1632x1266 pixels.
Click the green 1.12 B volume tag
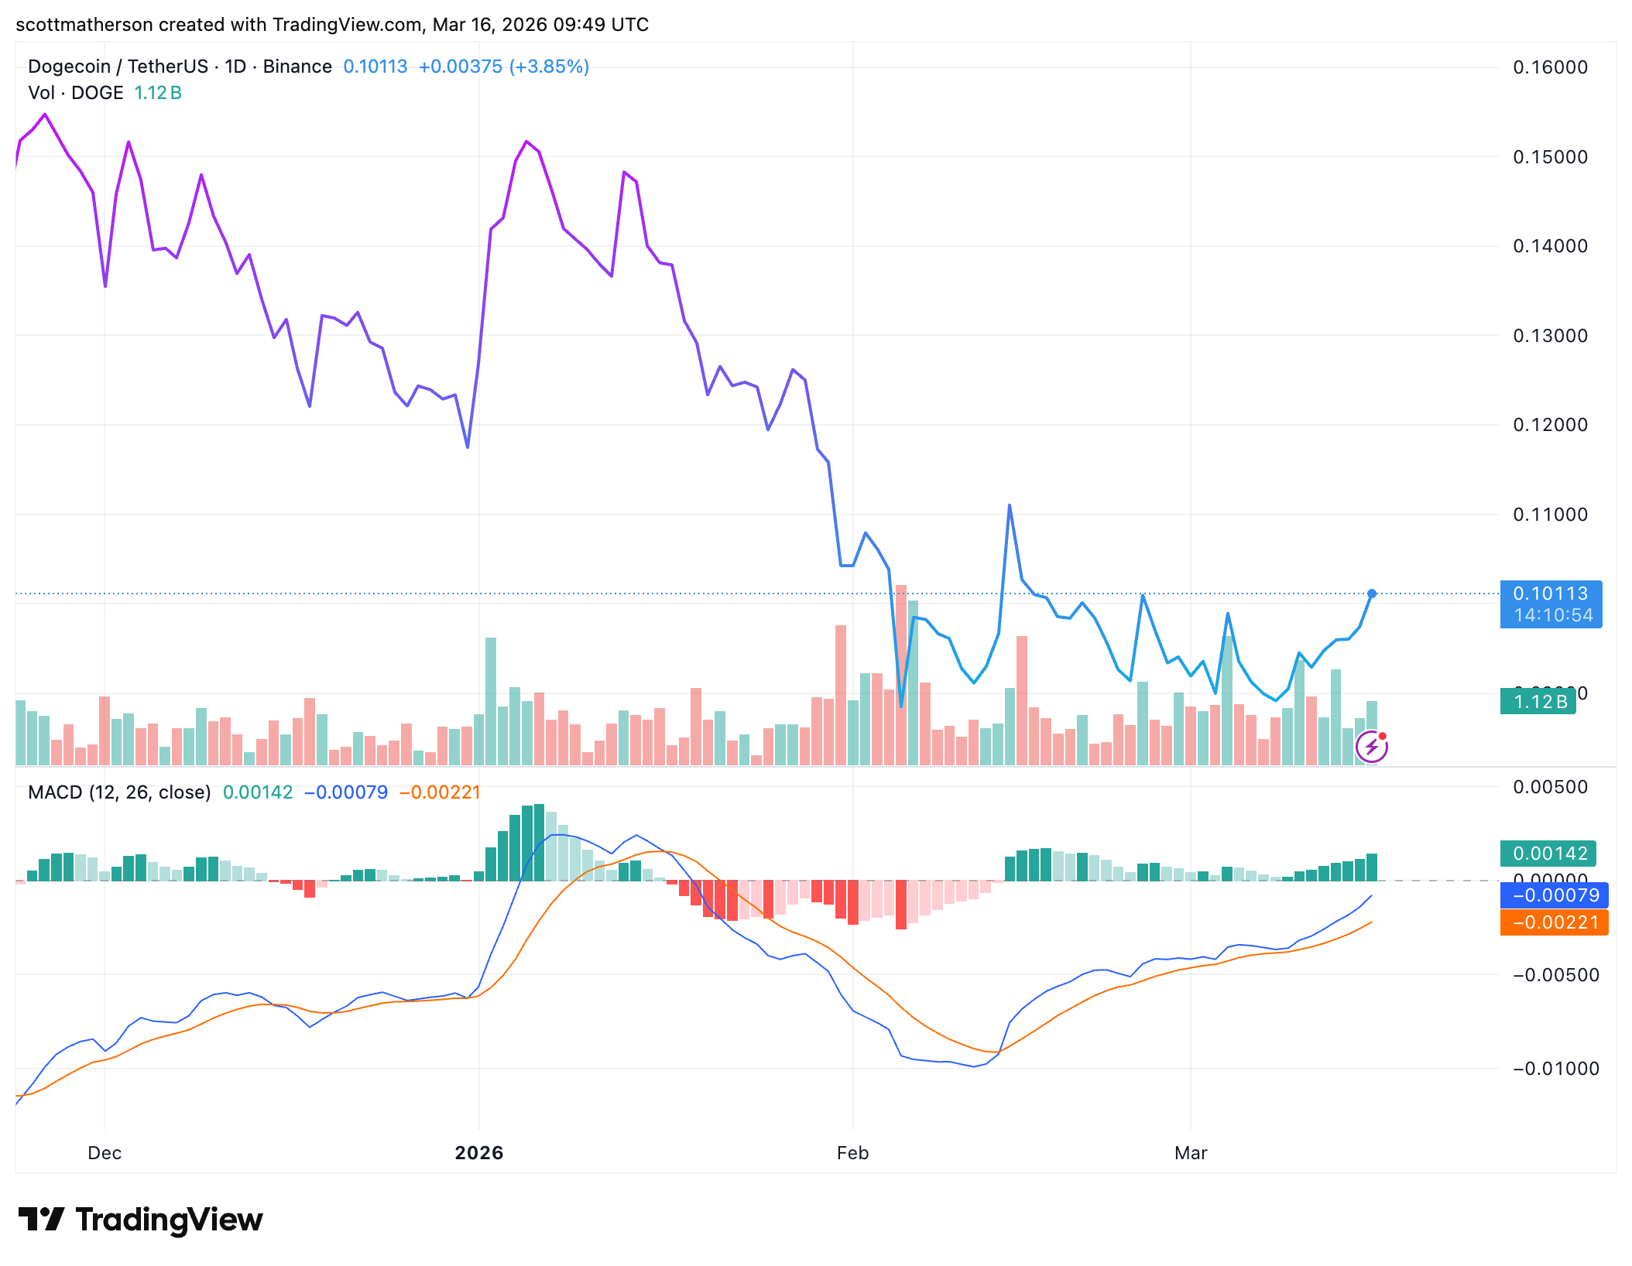coord(1538,701)
